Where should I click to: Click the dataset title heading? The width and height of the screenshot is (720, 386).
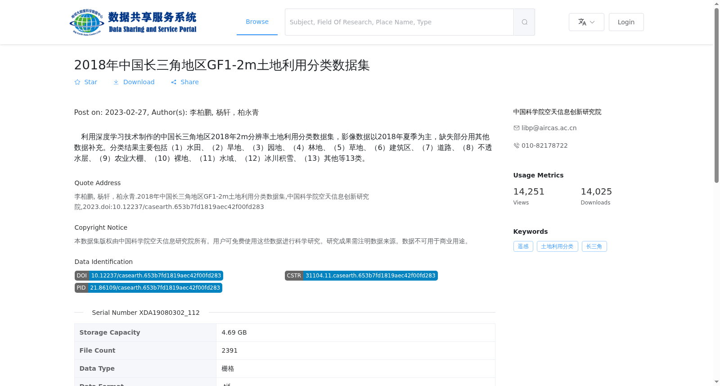(x=222, y=65)
